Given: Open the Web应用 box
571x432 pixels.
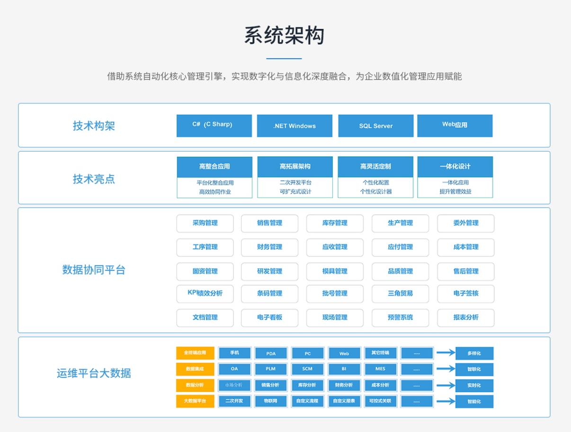Looking at the screenshot, I should (x=455, y=126).
